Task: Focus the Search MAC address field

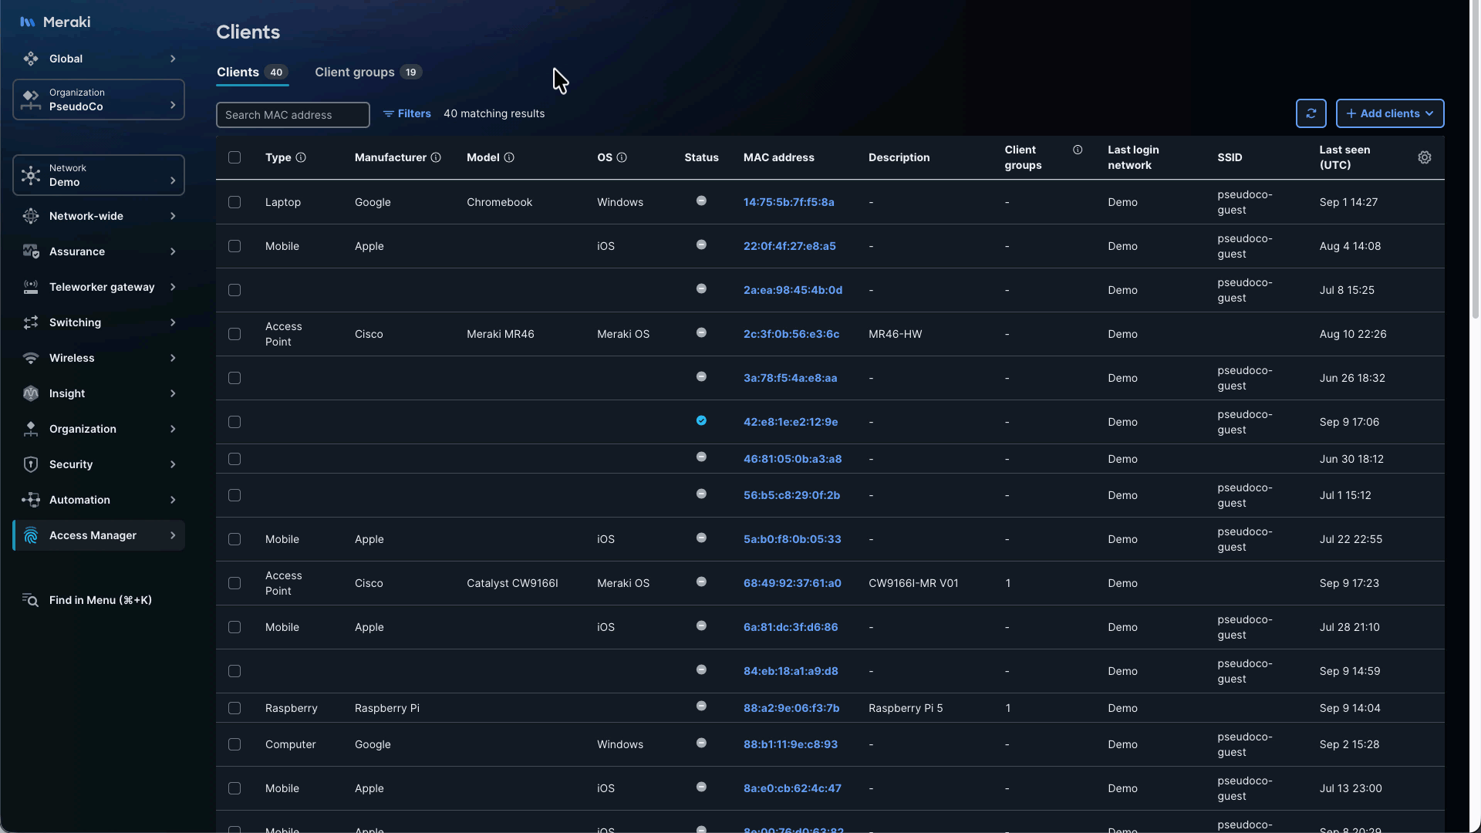Action: click(293, 115)
